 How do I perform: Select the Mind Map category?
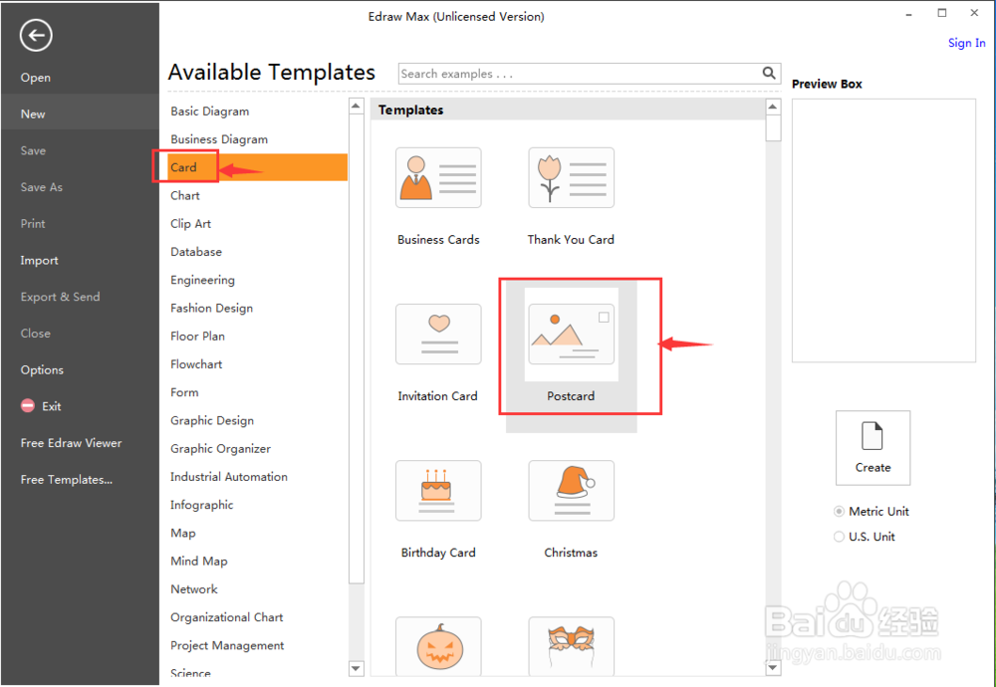(199, 561)
